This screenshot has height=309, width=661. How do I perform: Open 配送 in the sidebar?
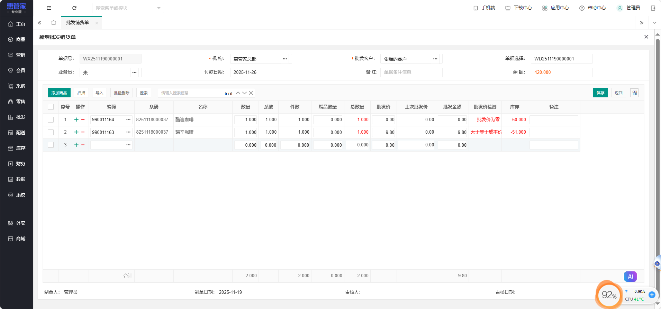(17, 133)
